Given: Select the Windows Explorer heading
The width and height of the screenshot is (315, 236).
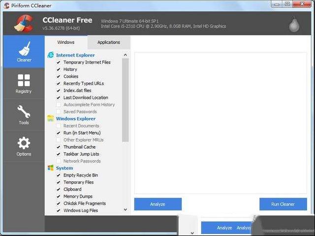Looking at the screenshot, I should tap(76, 118).
